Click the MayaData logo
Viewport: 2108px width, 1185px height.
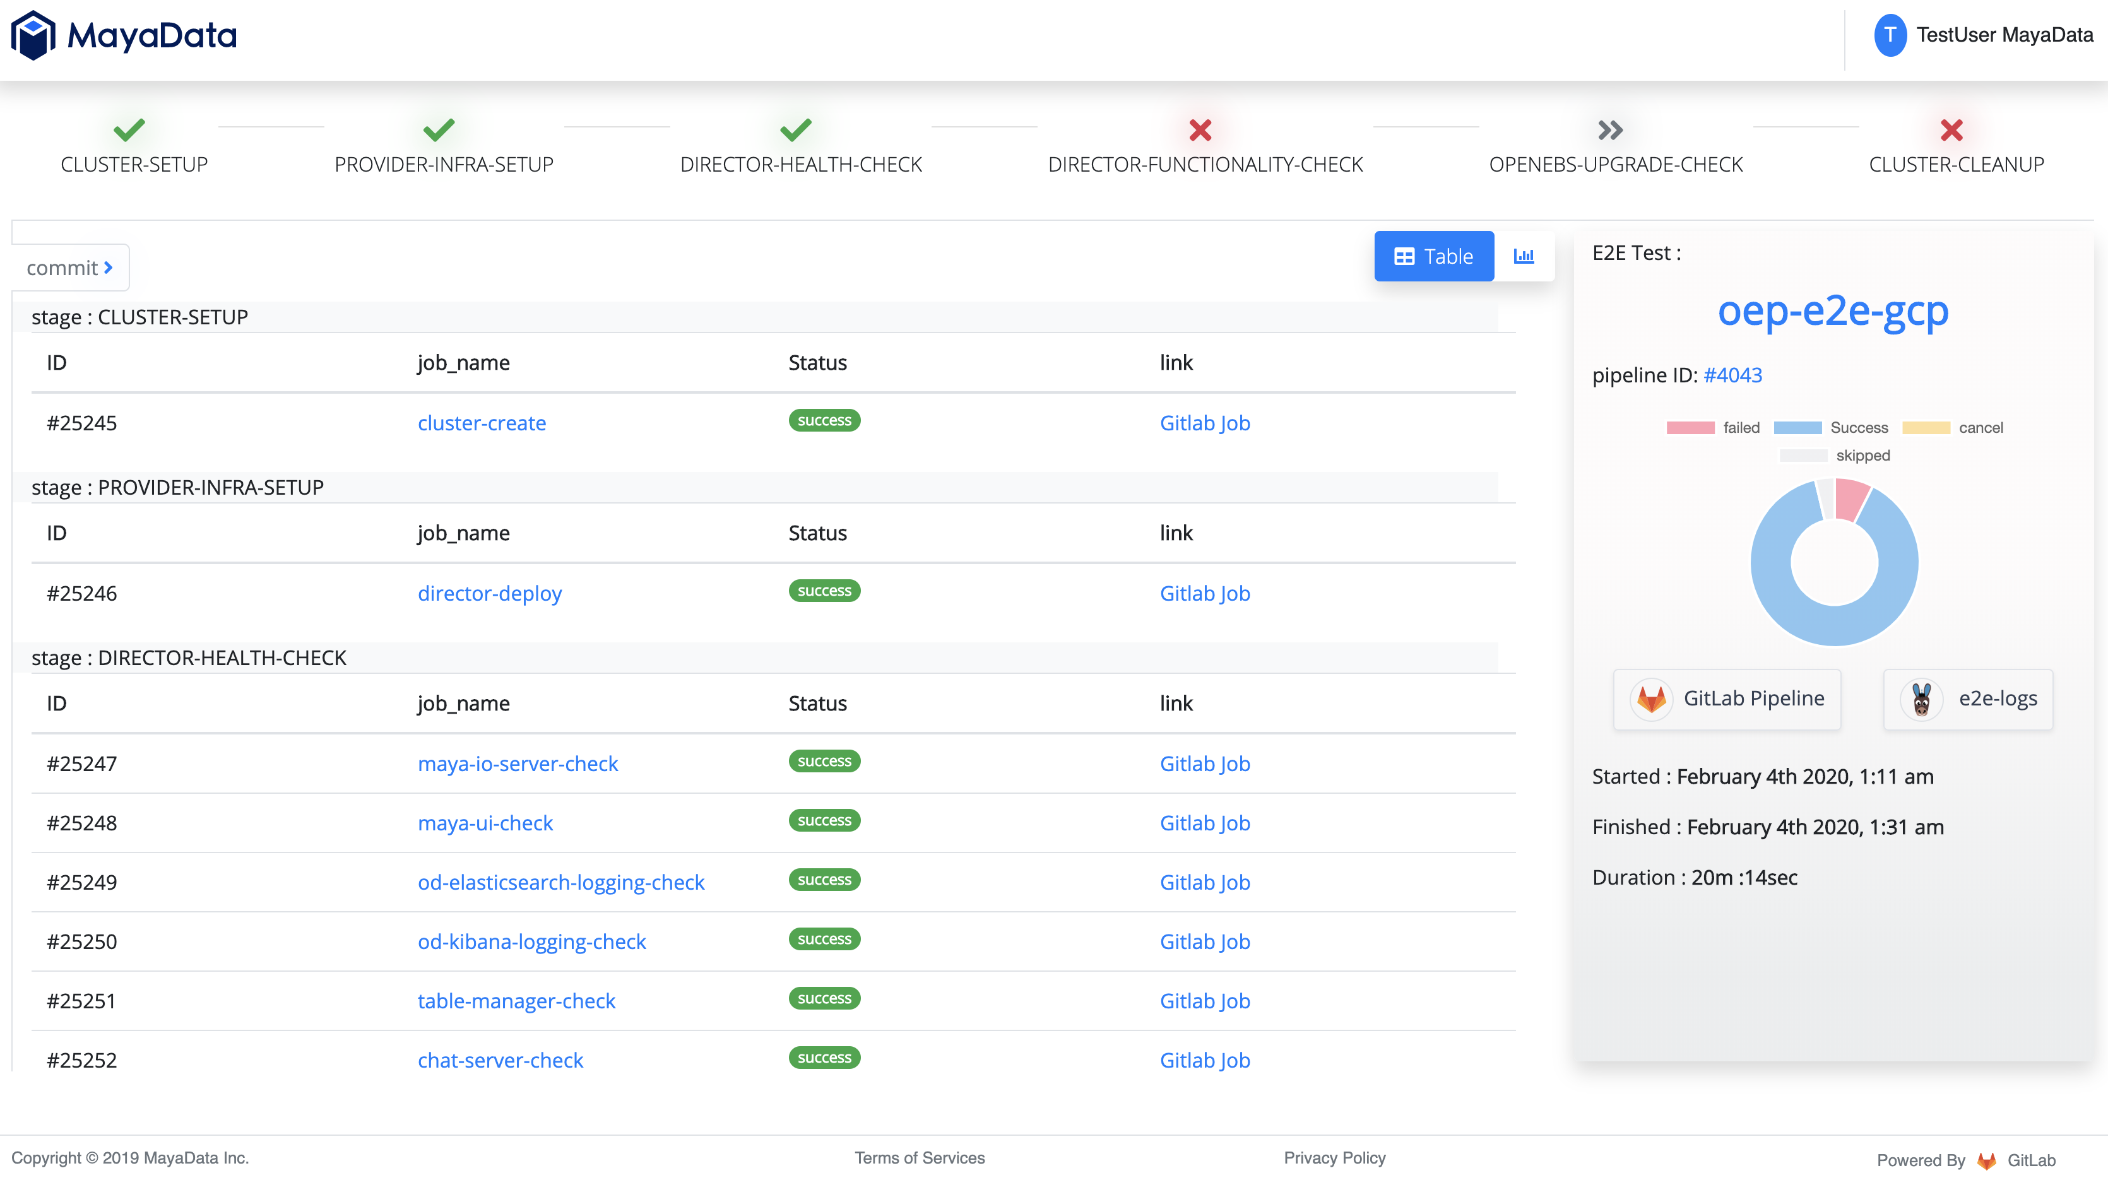point(124,35)
